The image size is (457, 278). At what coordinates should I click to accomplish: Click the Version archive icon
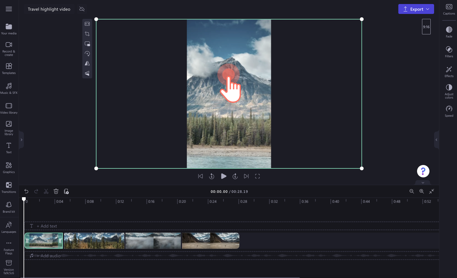coord(9,263)
